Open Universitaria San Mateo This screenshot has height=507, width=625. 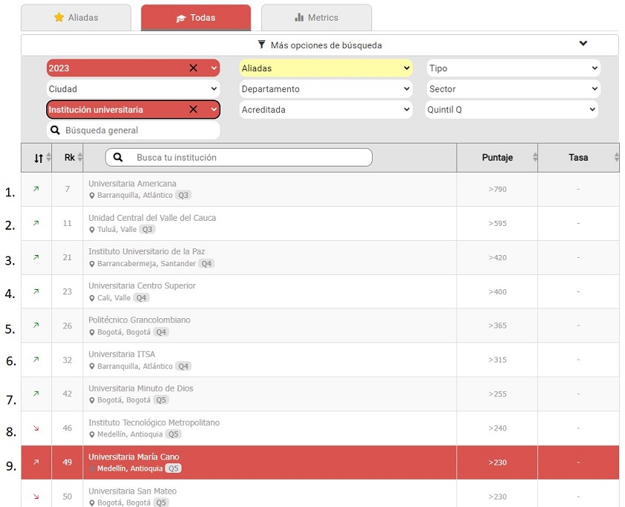[x=132, y=491]
